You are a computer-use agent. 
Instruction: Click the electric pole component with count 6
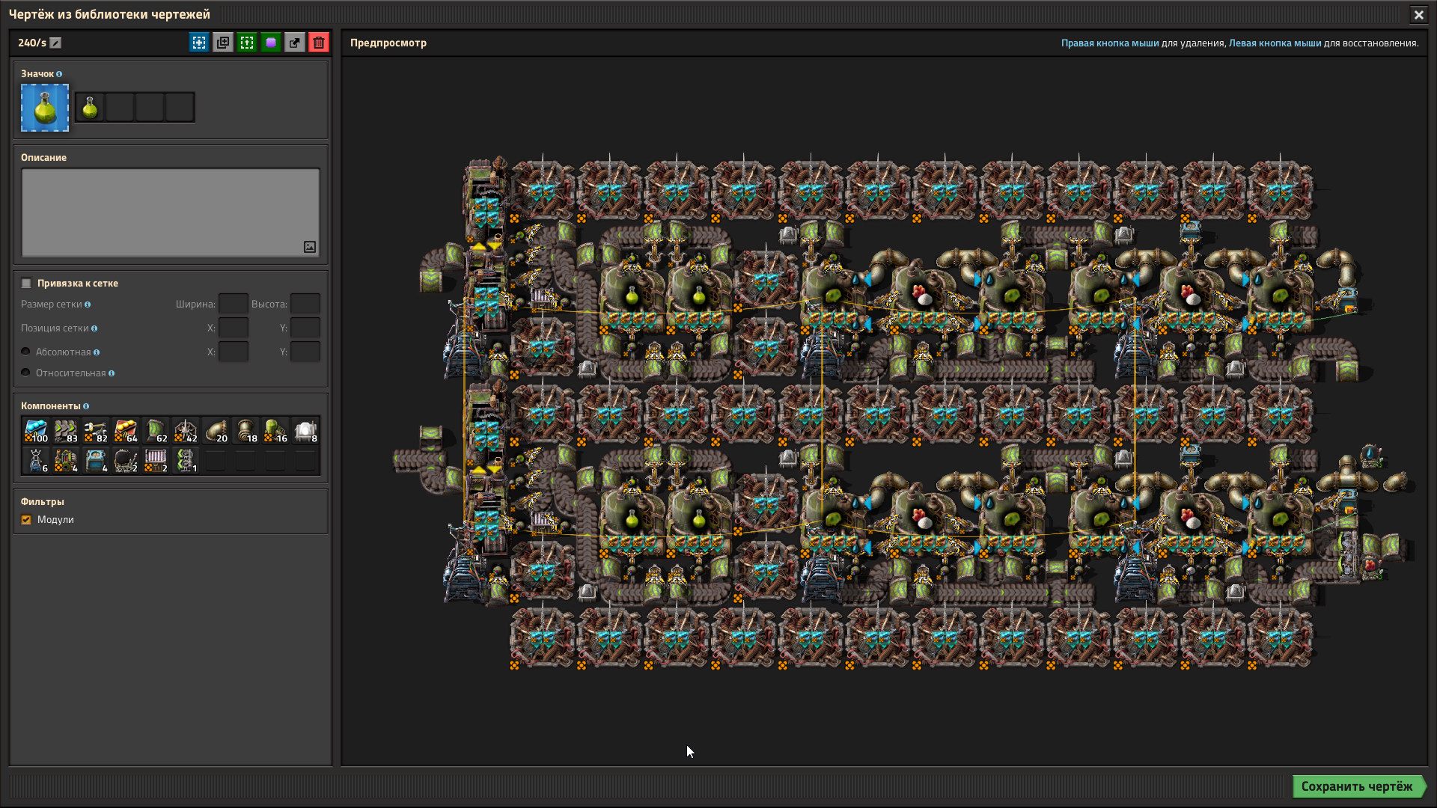[36, 461]
